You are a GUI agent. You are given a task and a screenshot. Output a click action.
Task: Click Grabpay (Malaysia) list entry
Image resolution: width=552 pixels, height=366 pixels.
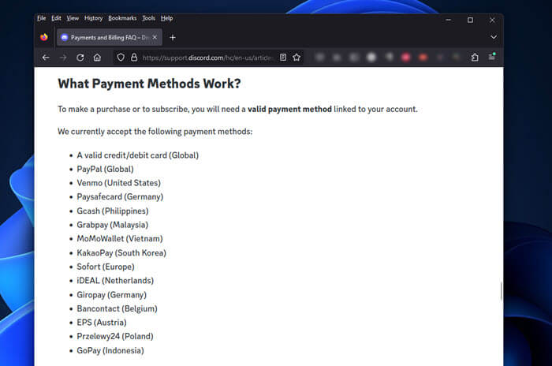coord(112,225)
